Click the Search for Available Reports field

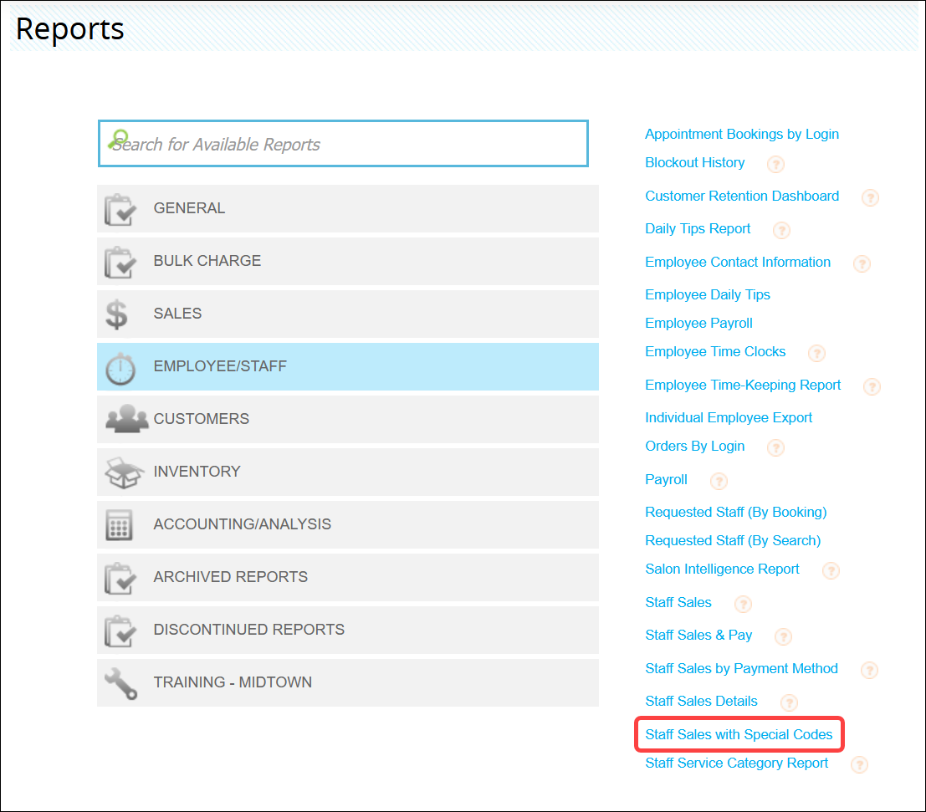click(x=343, y=144)
